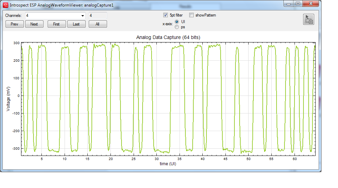
Task: Go to previous channel with Prev
Action: pyautogui.click(x=15, y=24)
